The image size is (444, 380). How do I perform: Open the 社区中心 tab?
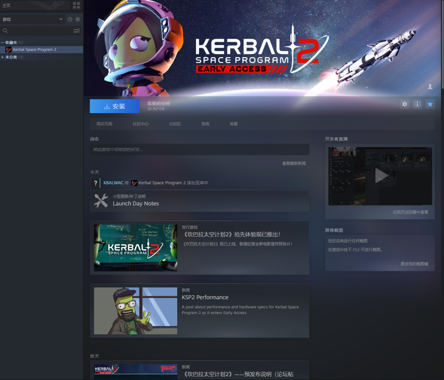[141, 124]
